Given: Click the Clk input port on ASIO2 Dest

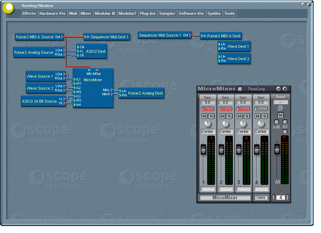Looking at the screenshot, I should 78,47.
